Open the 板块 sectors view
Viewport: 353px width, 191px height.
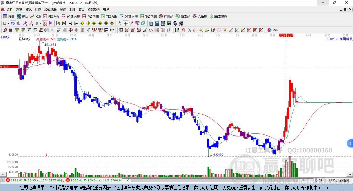click(x=22, y=17)
